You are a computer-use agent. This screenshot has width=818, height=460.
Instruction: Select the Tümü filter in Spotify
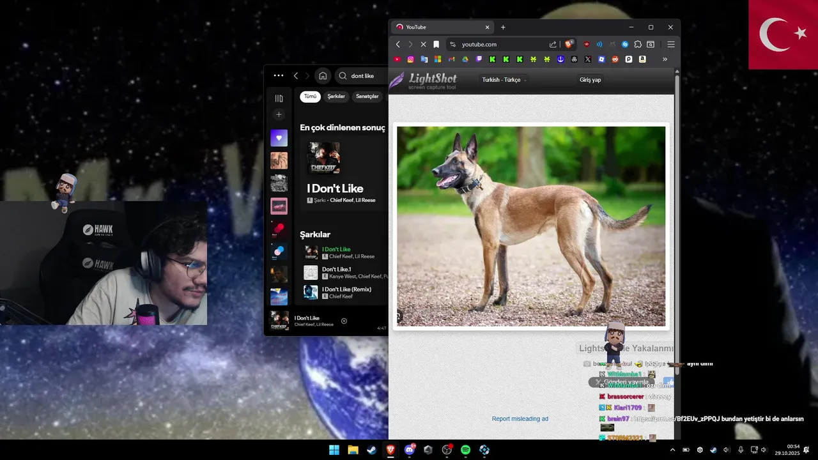(x=310, y=96)
